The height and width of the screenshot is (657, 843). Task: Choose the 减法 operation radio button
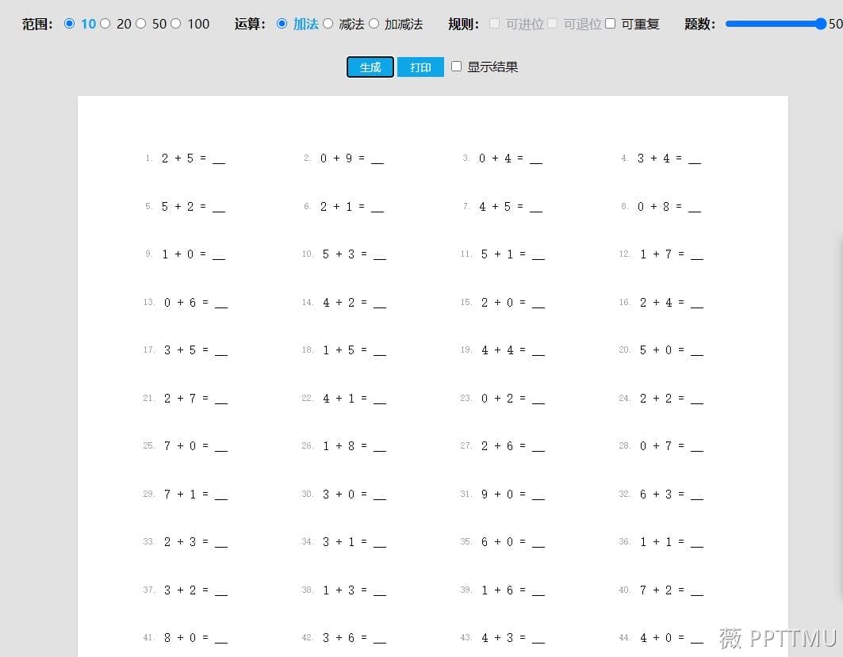tap(328, 24)
